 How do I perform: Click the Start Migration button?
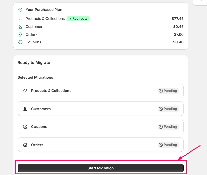click(x=101, y=168)
